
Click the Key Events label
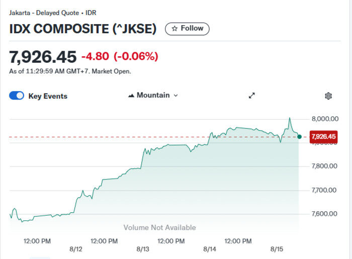pos(48,96)
